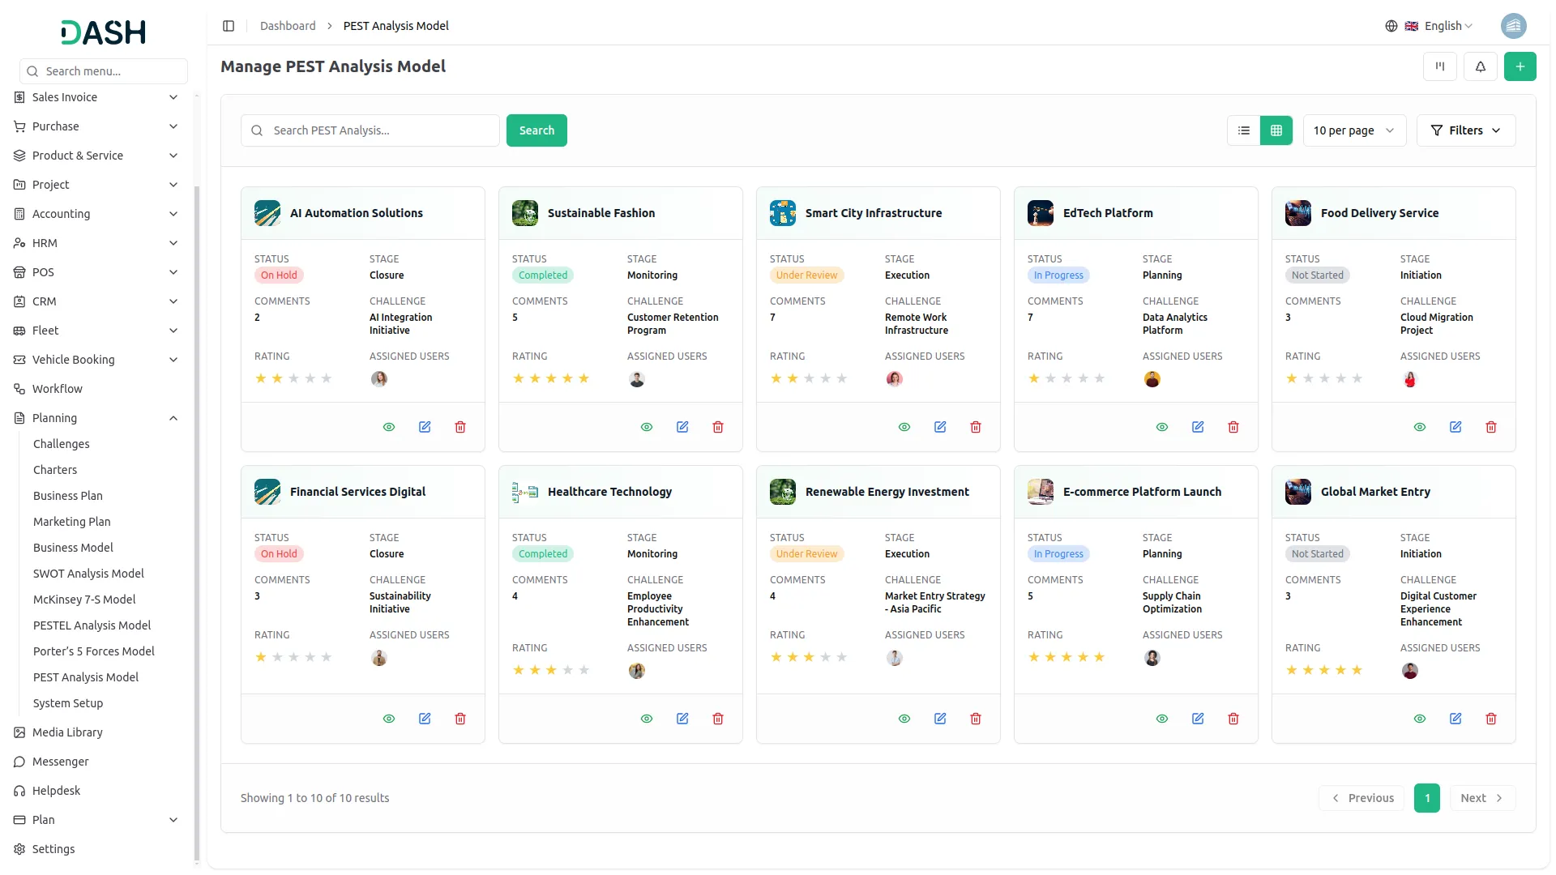Click the user avatar in header
Screen dimensions: 1556x875
click(1513, 26)
